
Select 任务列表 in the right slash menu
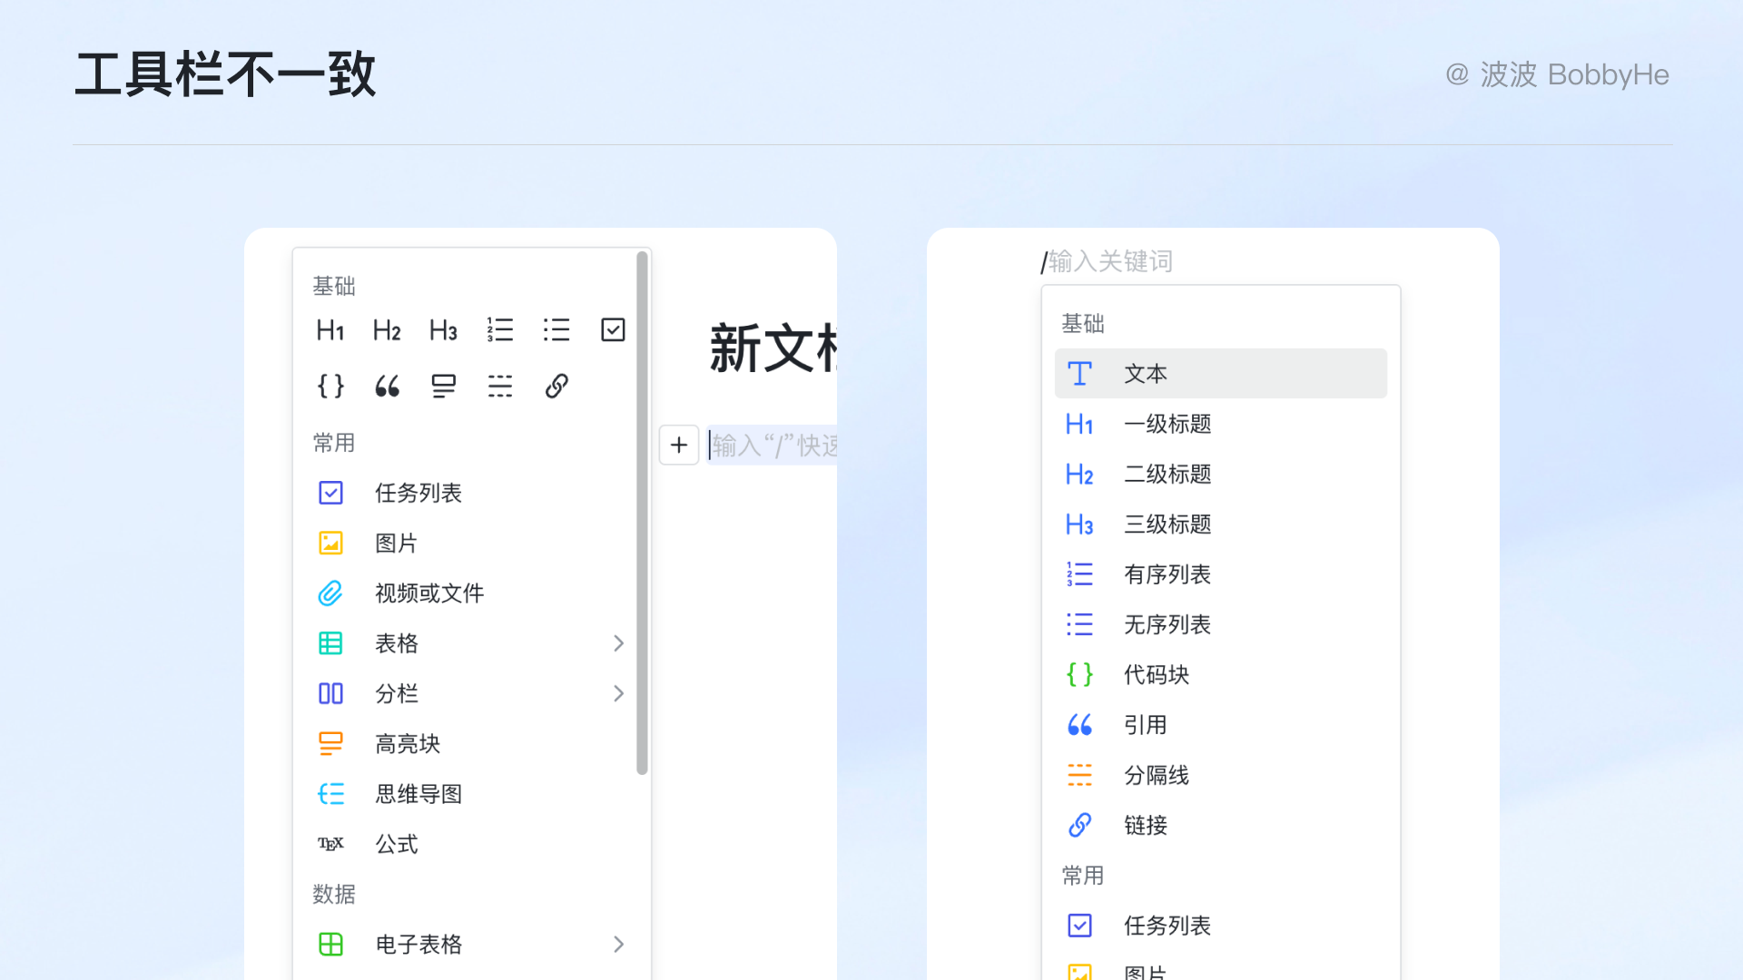1167,926
